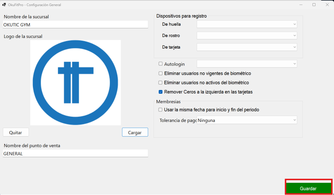Open the De huella device dropdown

pyautogui.click(x=247, y=24)
